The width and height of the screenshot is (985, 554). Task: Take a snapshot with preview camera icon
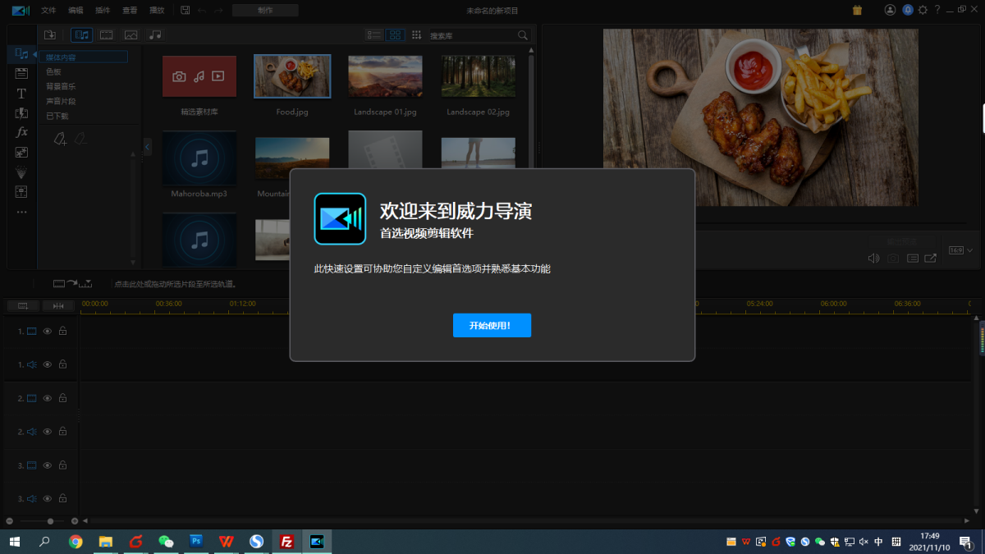point(892,259)
